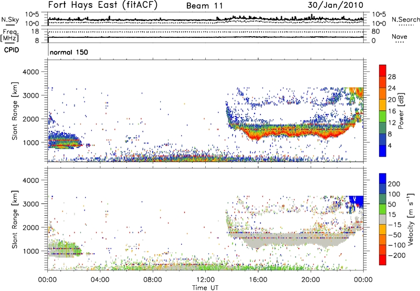This screenshot has height=291, width=420.
Task: Click the '4' power colorbar tick
Action: point(390,145)
